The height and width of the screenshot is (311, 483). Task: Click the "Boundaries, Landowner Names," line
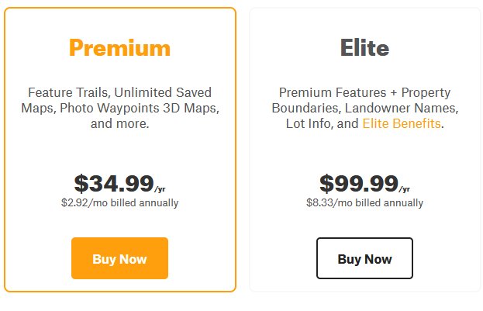pyautogui.click(x=365, y=108)
